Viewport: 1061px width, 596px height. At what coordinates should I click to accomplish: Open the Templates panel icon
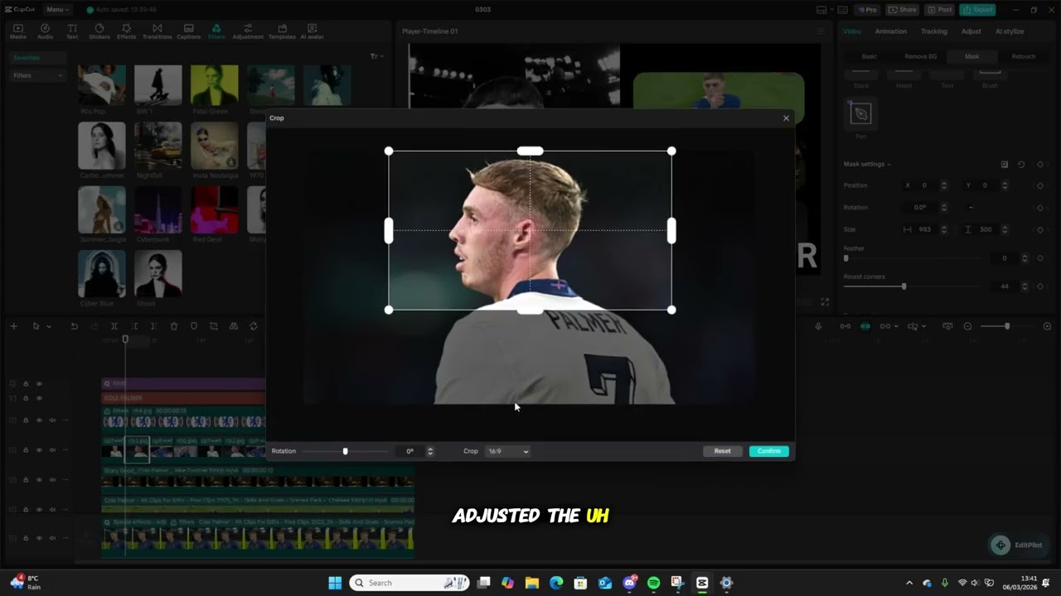point(282,31)
